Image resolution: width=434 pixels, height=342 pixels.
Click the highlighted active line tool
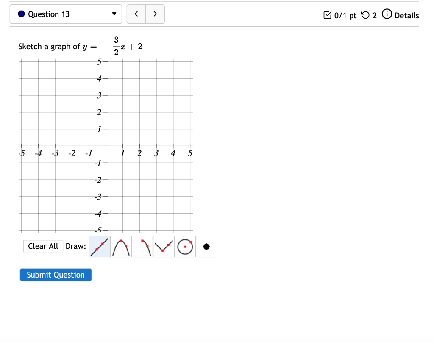click(x=99, y=246)
